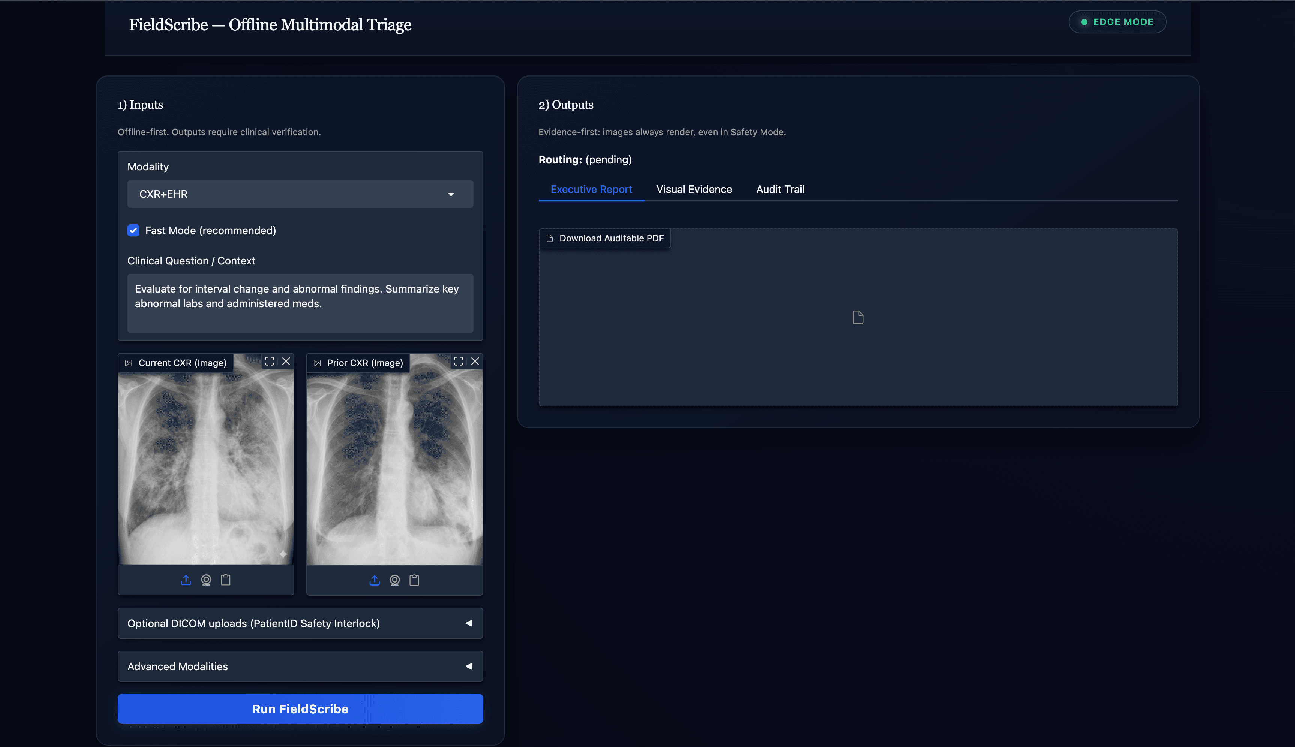Paste clipboard image into Current CXR
The image size is (1295, 747).
point(225,580)
